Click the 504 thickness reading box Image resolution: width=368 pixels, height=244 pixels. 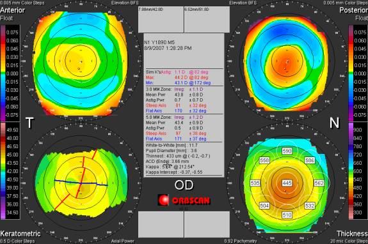pos(264,206)
